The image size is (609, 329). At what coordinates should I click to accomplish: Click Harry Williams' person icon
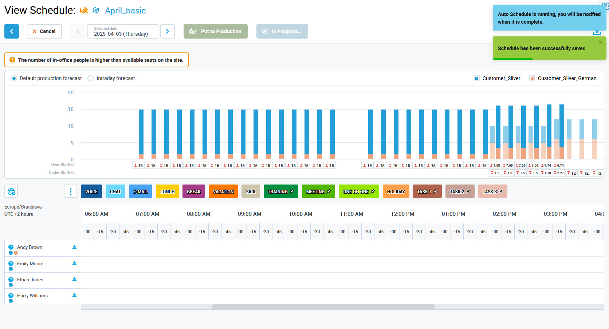point(74,296)
